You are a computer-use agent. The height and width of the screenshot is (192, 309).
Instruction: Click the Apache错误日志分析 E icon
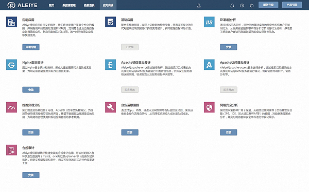point(110,65)
